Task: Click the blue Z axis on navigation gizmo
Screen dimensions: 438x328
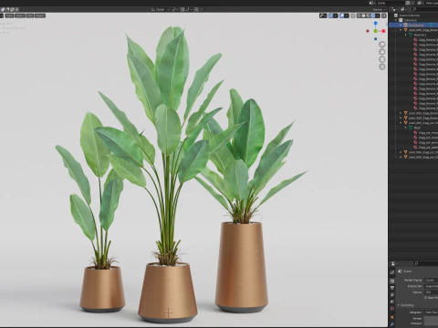Action: pyautogui.click(x=376, y=23)
